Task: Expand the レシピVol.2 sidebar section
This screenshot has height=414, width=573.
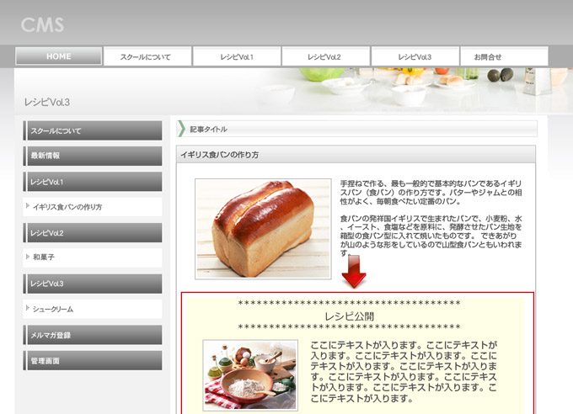Action: (x=92, y=233)
